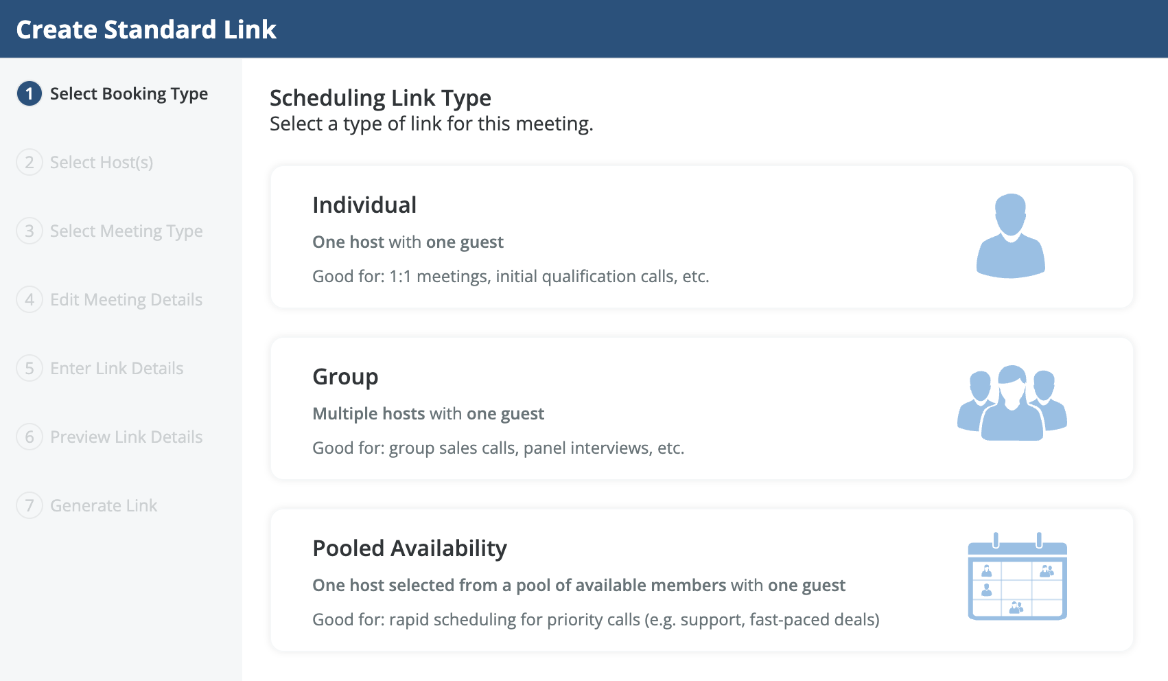Open the Select Booking Type step
The width and height of the screenshot is (1168, 681).
129,94
